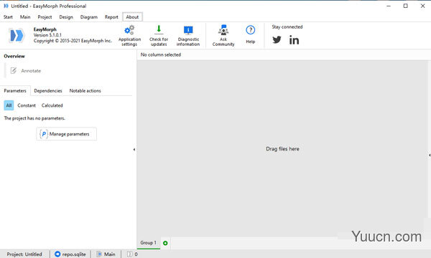431x258 pixels.
Task: Select the Constant parameters filter
Action: coord(27,105)
